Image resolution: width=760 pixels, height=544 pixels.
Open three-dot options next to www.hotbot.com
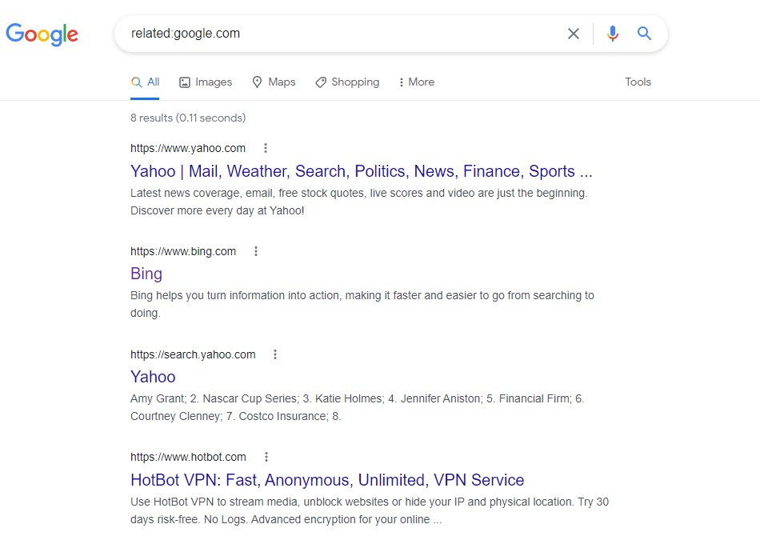tap(266, 457)
